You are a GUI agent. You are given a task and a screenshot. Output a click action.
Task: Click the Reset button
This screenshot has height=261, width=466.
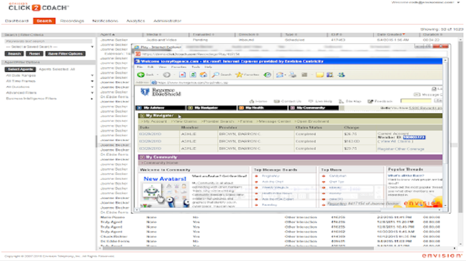[x=35, y=54]
